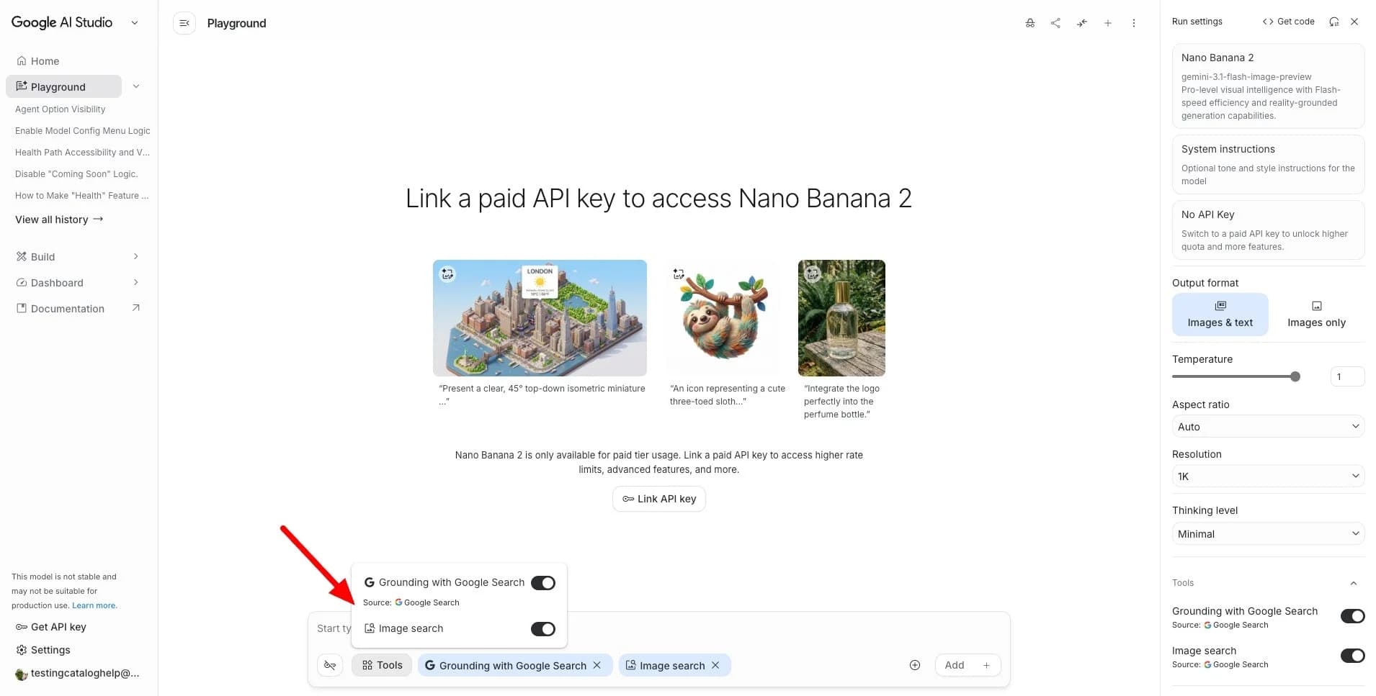
Task: Open the Learn more link in the sidebar notice
Action: pyautogui.click(x=93, y=605)
